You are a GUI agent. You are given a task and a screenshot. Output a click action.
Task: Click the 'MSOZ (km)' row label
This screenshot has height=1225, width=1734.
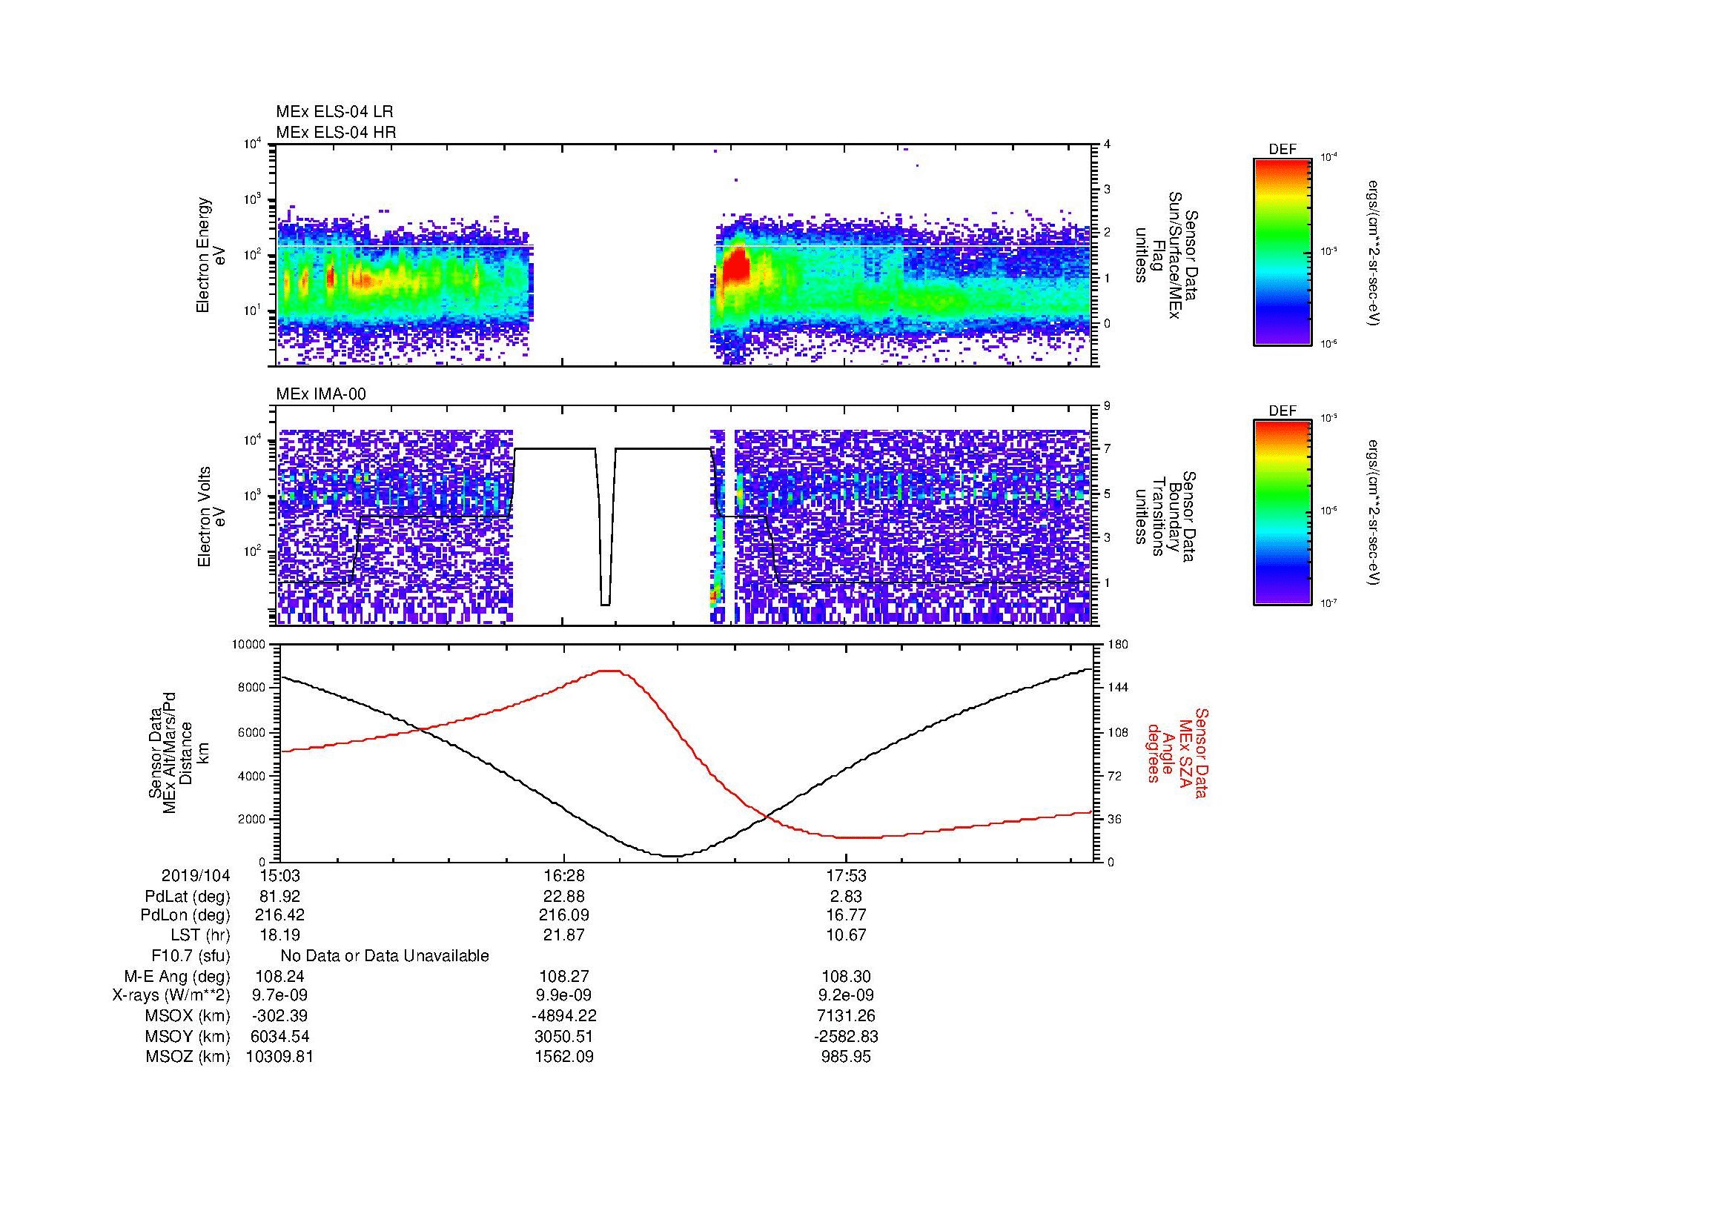(x=188, y=1057)
